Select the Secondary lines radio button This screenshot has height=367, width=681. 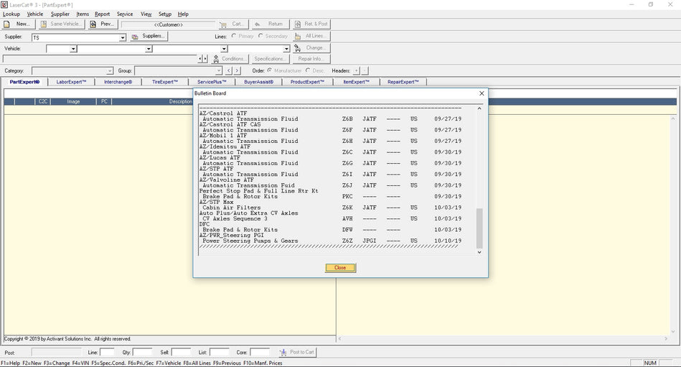[x=261, y=36]
